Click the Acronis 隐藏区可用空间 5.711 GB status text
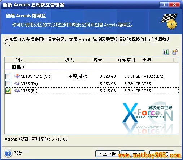The height and width of the screenshot is (160, 183). click(36, 139)
